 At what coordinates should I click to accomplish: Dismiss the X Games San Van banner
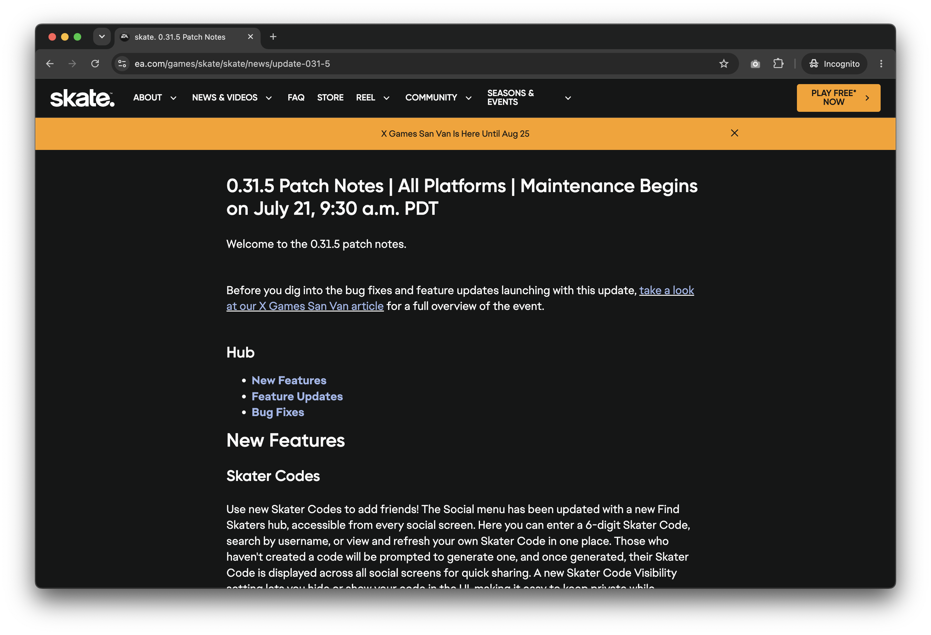point(734,133)
